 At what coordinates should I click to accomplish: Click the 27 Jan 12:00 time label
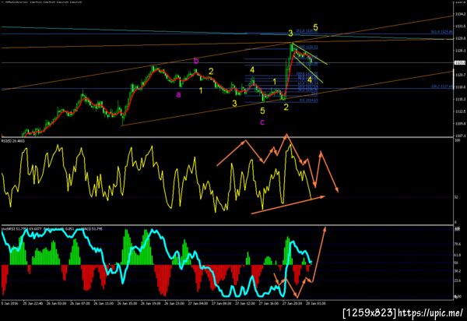coord(245,303)
